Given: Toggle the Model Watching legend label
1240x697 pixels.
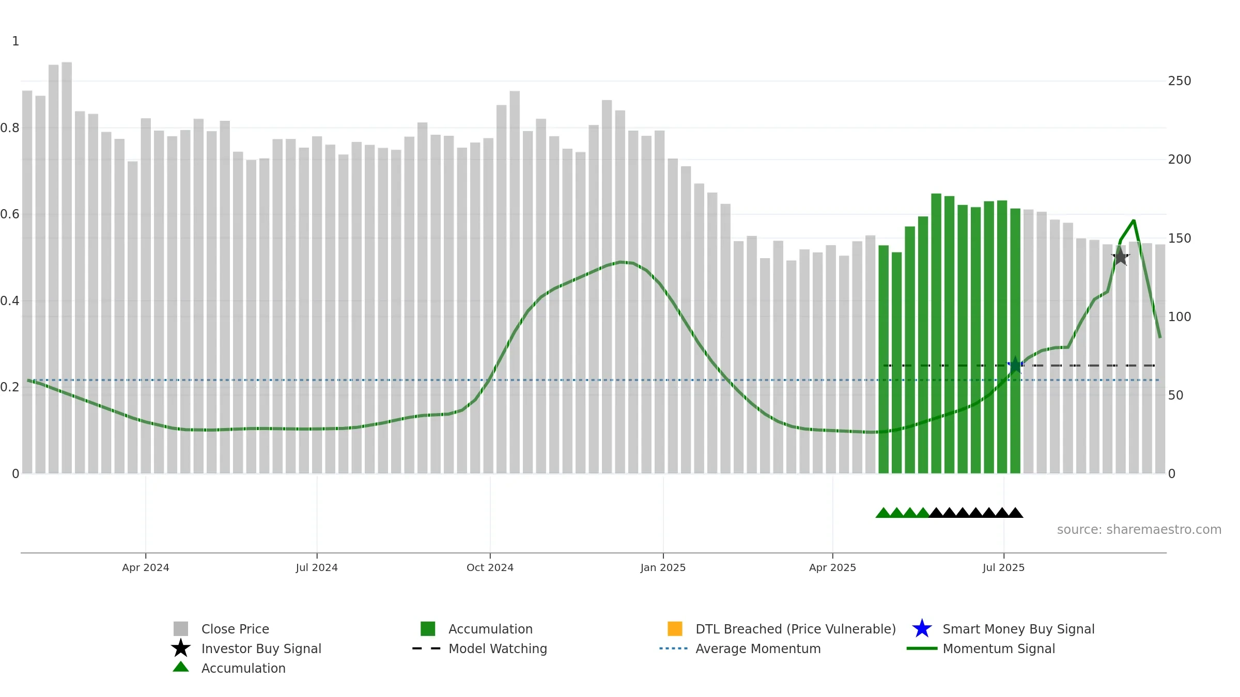Looking at the screenshot, I should pyautogui.click(x=498, y=648).
